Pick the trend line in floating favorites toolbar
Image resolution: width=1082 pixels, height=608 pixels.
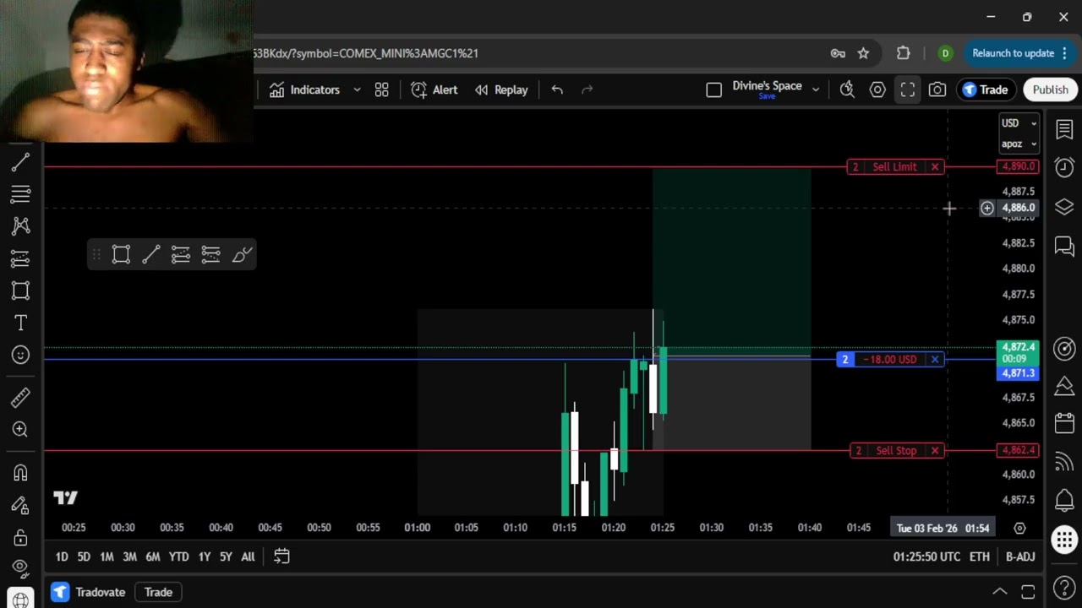tap(150, 255)
